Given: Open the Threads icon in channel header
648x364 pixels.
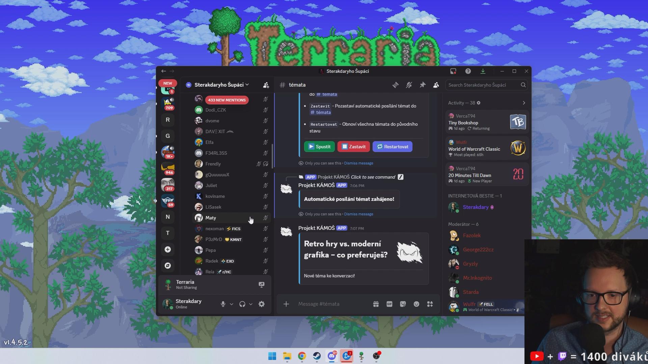Looking at the screenshot, I should coord(395,85).
